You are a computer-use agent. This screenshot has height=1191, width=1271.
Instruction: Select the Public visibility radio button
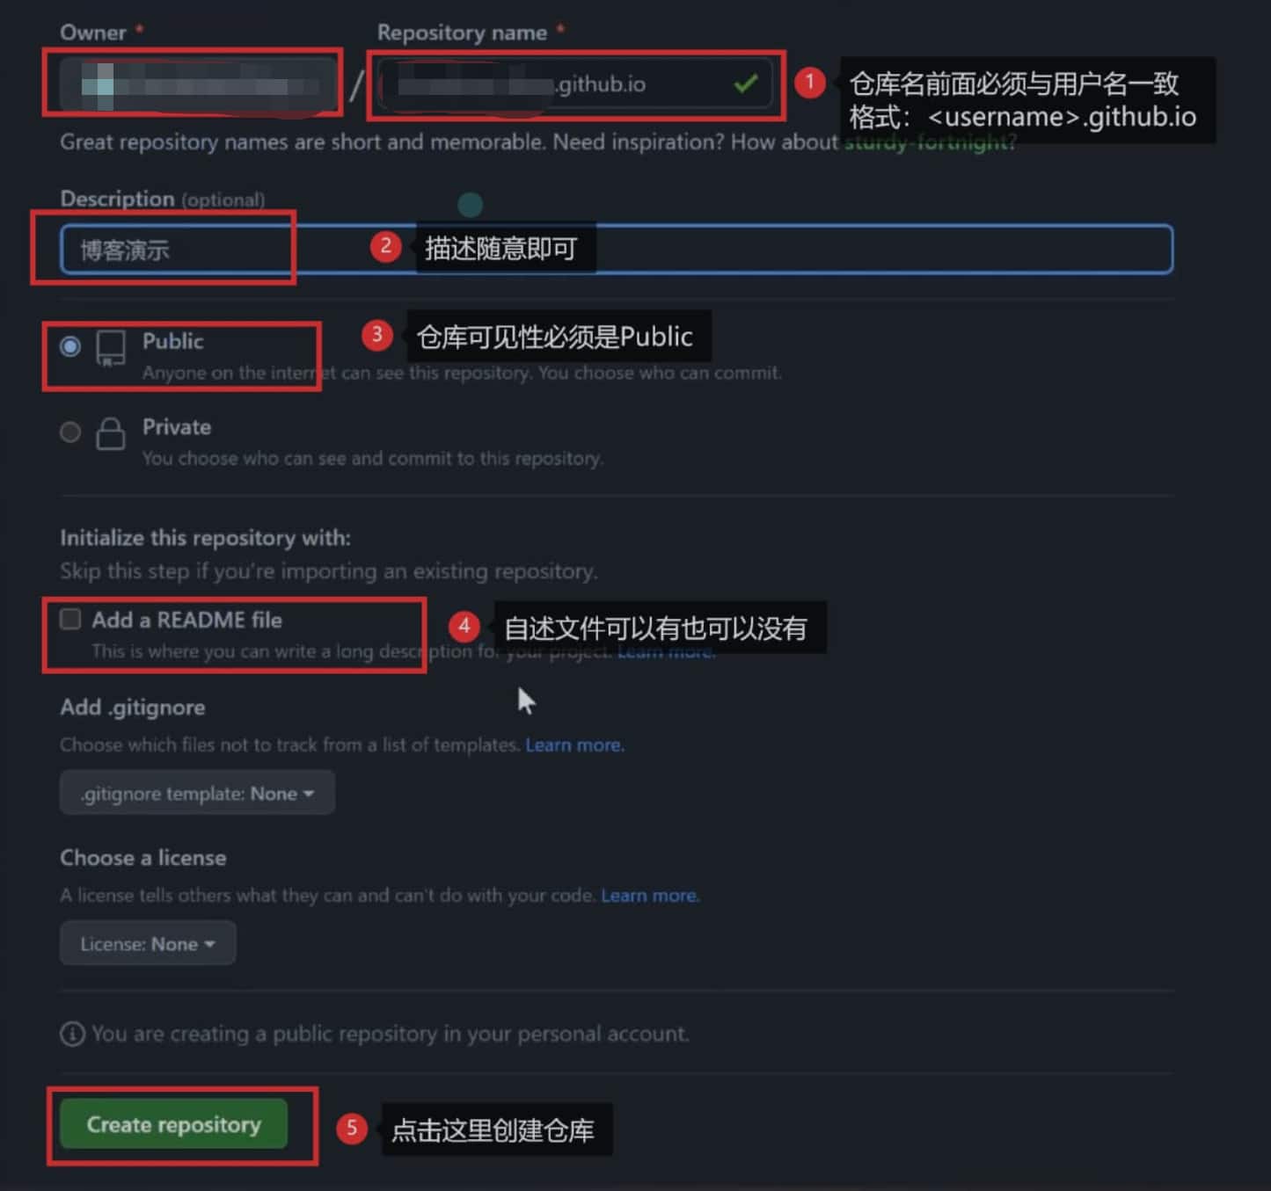pos(70,346)
